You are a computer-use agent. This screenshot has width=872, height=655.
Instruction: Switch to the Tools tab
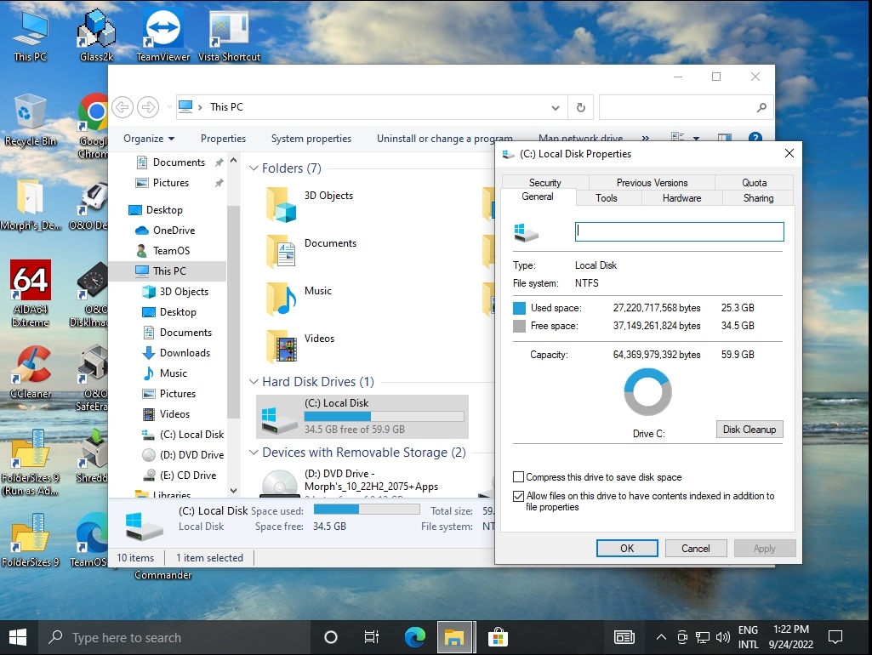607,198
